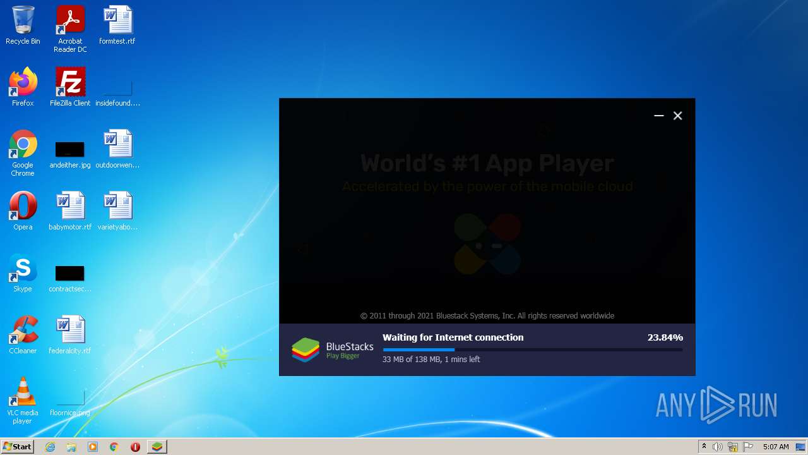Screen dimensions: 808x455
Task: Open the Windows Start menu
Action: (18, 447)
